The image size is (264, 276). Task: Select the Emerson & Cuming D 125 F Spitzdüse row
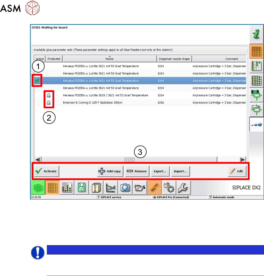coord(140,103)
